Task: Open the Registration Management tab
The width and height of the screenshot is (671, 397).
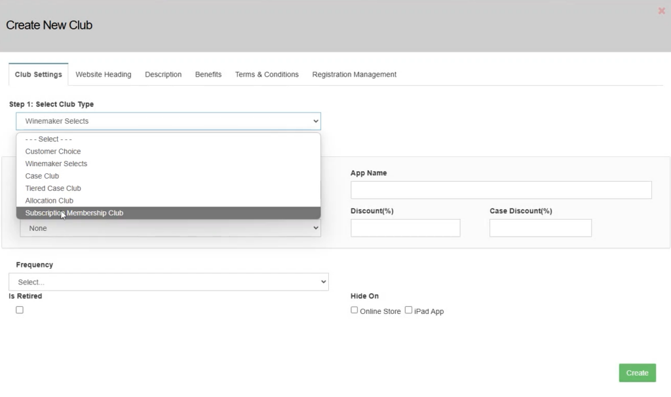Action: [354, 74]
